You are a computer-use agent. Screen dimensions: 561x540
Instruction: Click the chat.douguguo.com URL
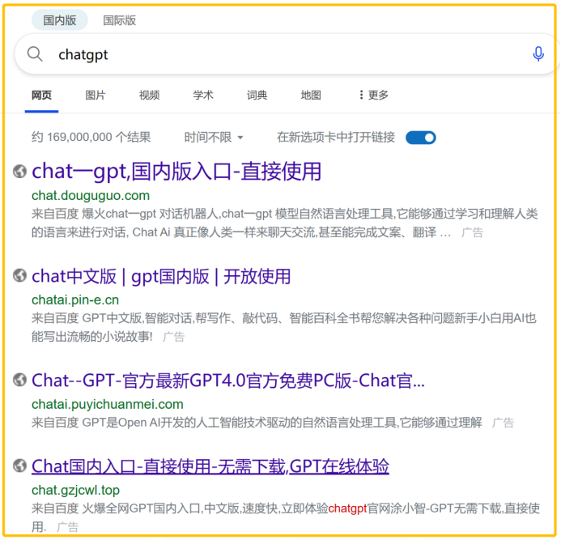(91, 196)
